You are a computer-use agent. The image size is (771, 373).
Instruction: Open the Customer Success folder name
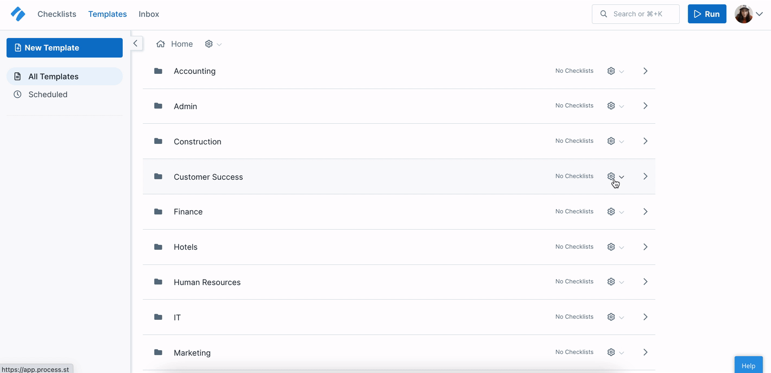point(208,177)
